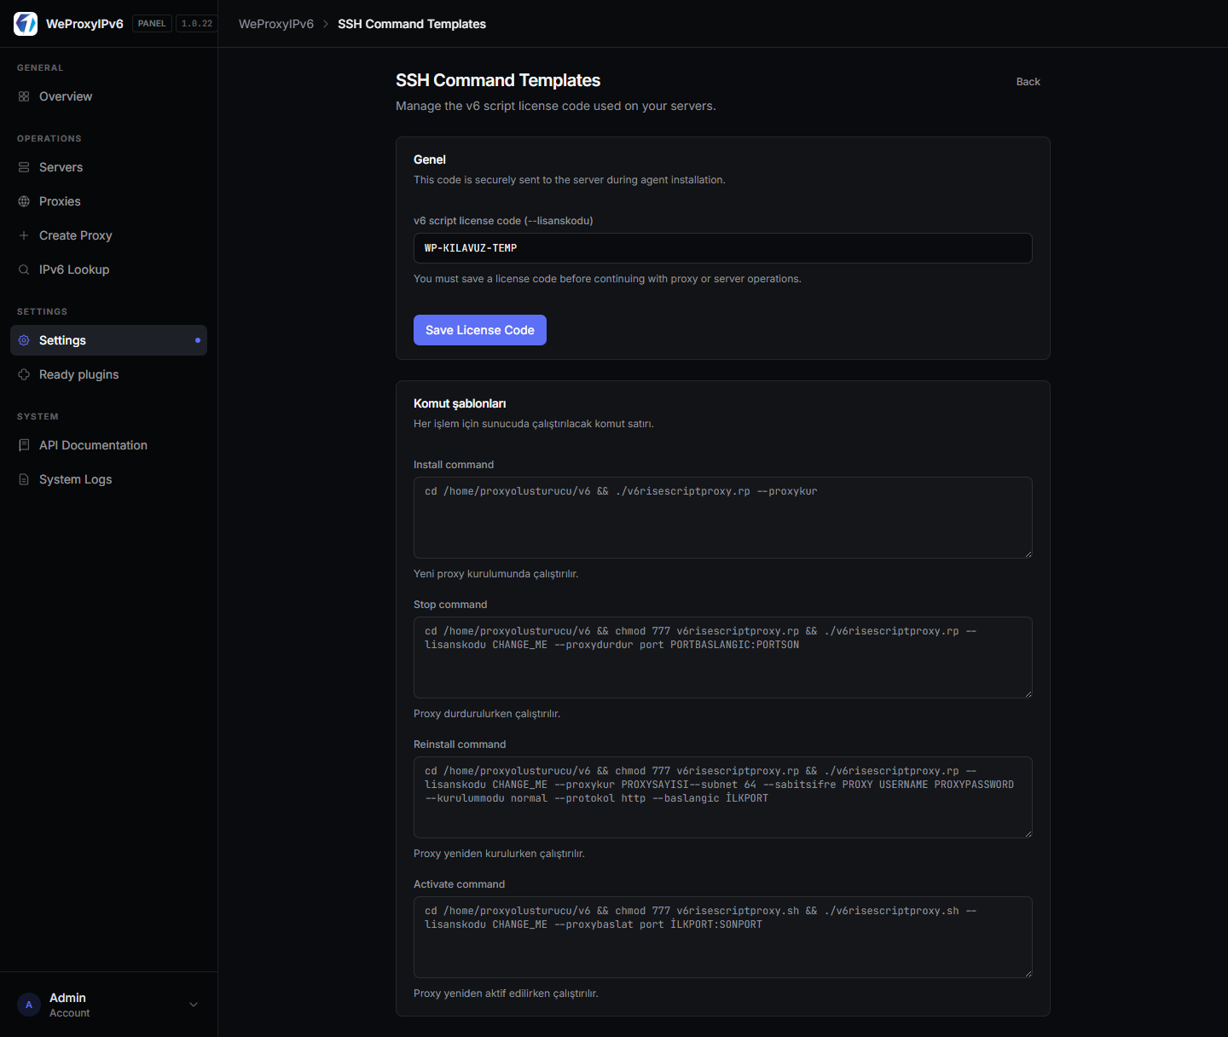Open the Proxies menu item
The width and height of the screenshot is (1228, 1037).
click(108, 201)
